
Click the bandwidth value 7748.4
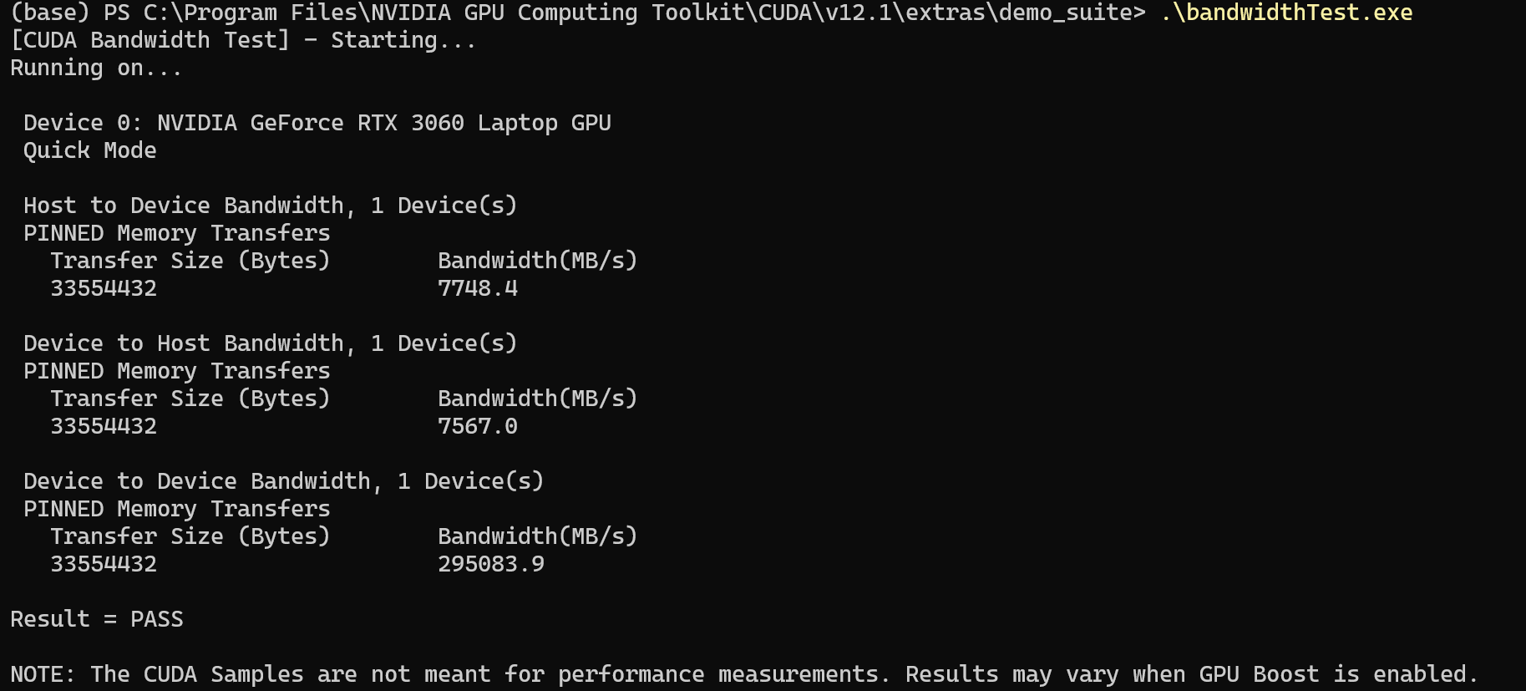(x=478, y=288)
